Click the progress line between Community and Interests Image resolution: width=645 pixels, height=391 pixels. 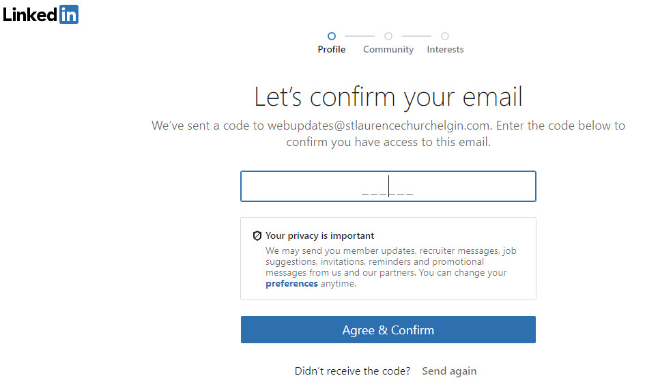(417, 36)
